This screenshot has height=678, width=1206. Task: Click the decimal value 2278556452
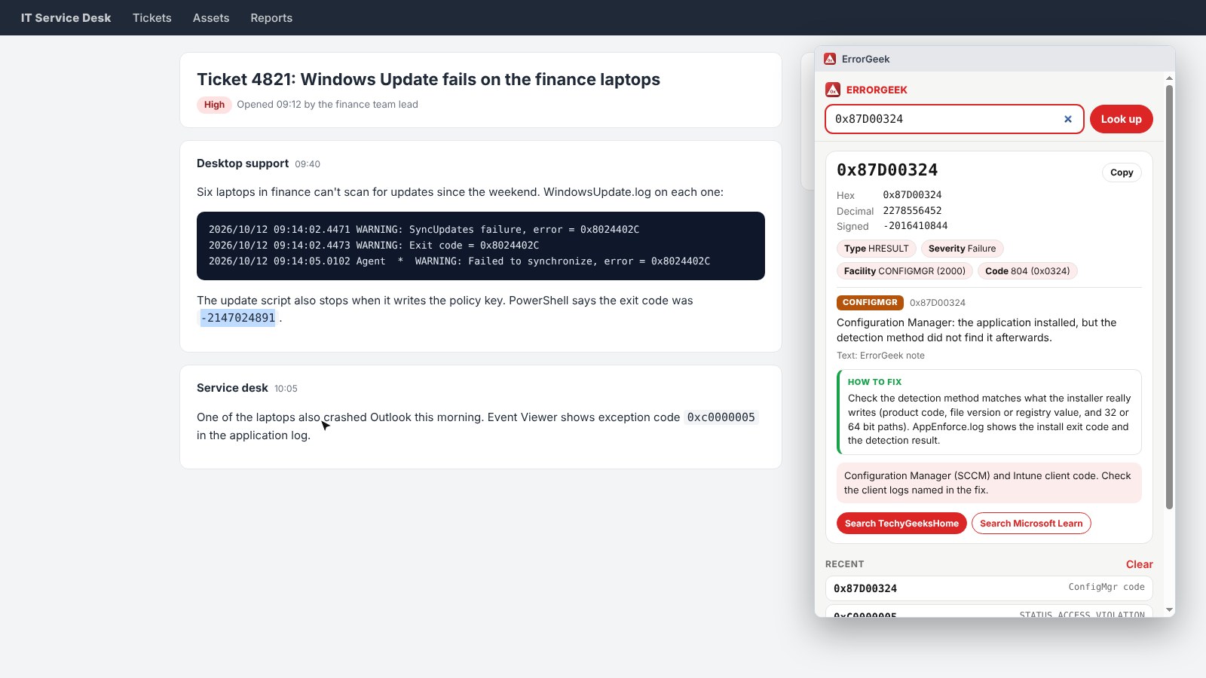pos(912,211)
